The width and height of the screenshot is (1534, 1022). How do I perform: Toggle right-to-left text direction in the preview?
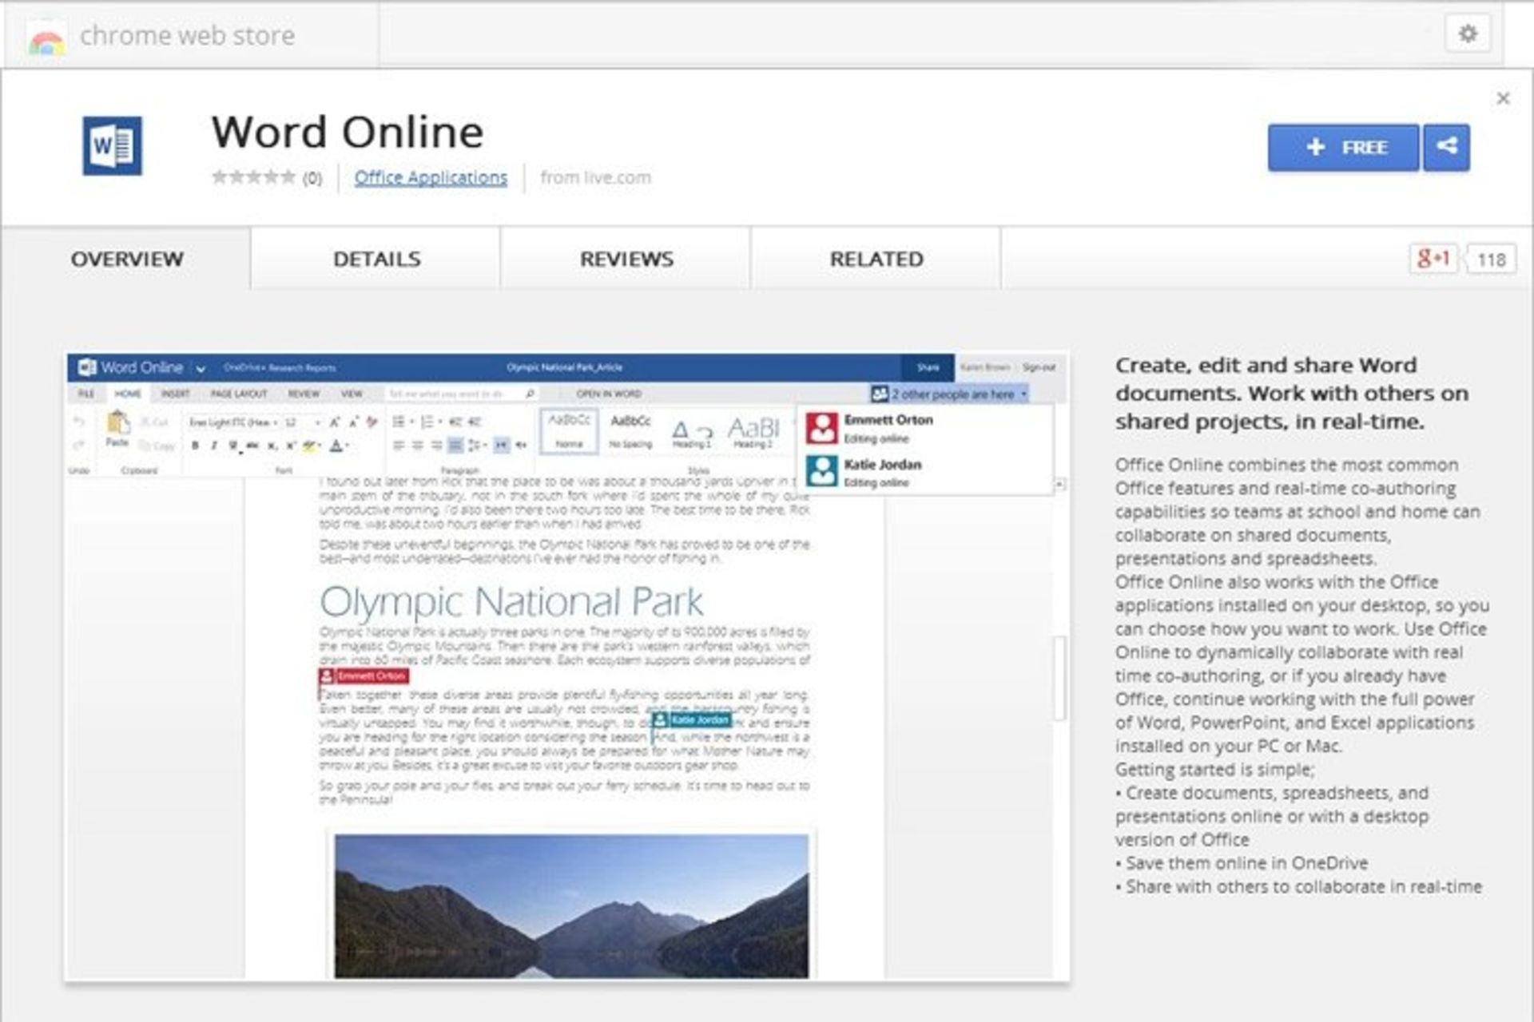[521, 446]
